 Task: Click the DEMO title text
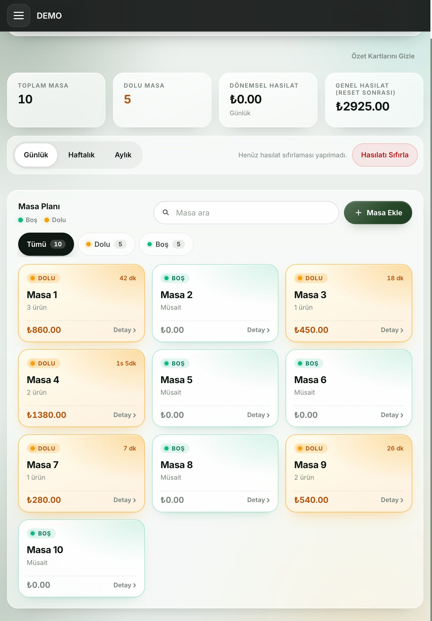[x=49, y=16]
